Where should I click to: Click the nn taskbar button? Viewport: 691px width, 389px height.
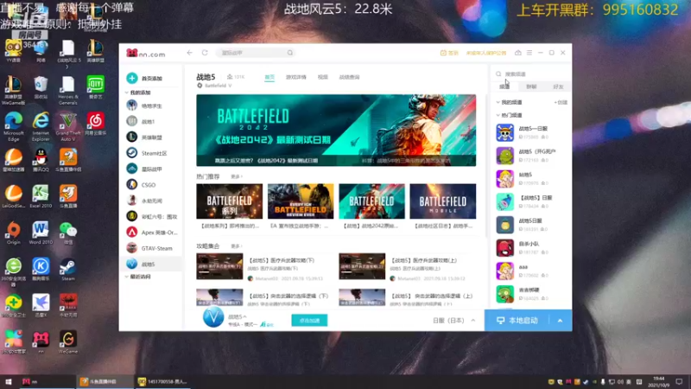coord(48,381)
